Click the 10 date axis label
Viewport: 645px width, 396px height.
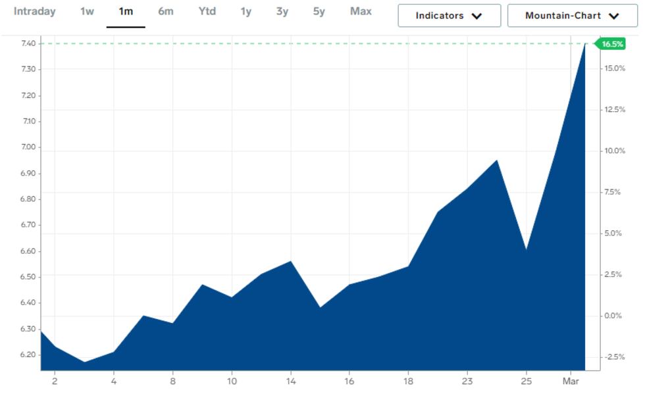(x=232, y=381)
